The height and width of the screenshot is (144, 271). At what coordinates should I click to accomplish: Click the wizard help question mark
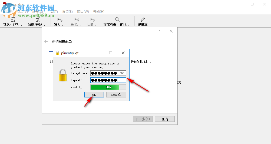pyautogui.click(x=159, y=31)
